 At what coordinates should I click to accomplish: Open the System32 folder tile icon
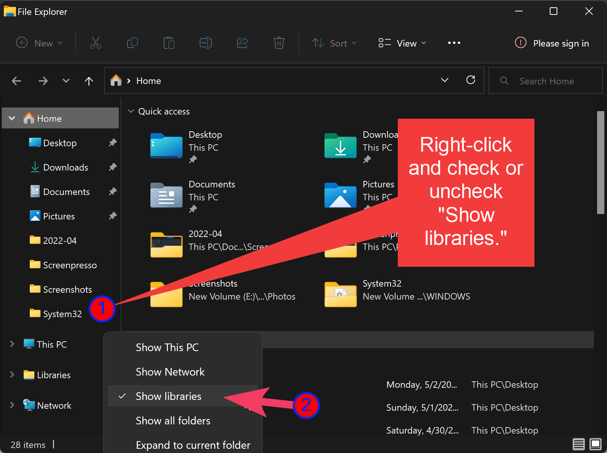click(340, 295)
